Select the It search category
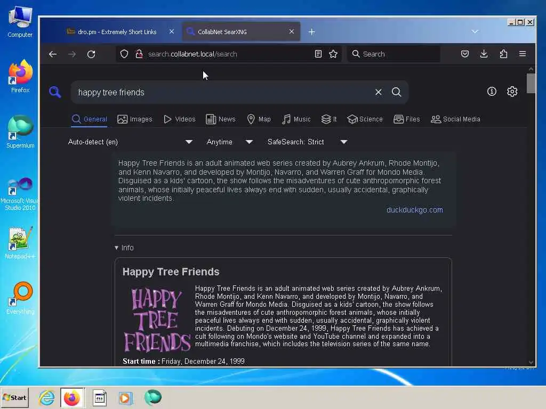This screenshot has height=409, width=546. [x=329, y=119]
